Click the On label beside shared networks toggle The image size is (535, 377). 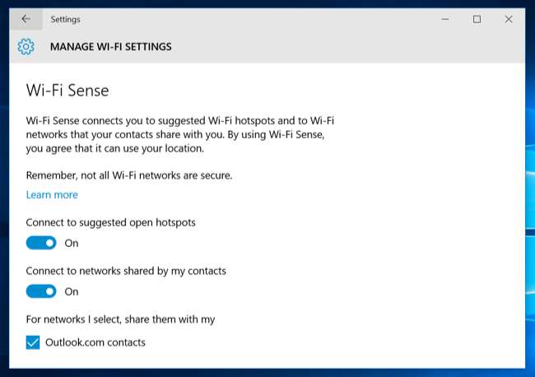point(72,291)
